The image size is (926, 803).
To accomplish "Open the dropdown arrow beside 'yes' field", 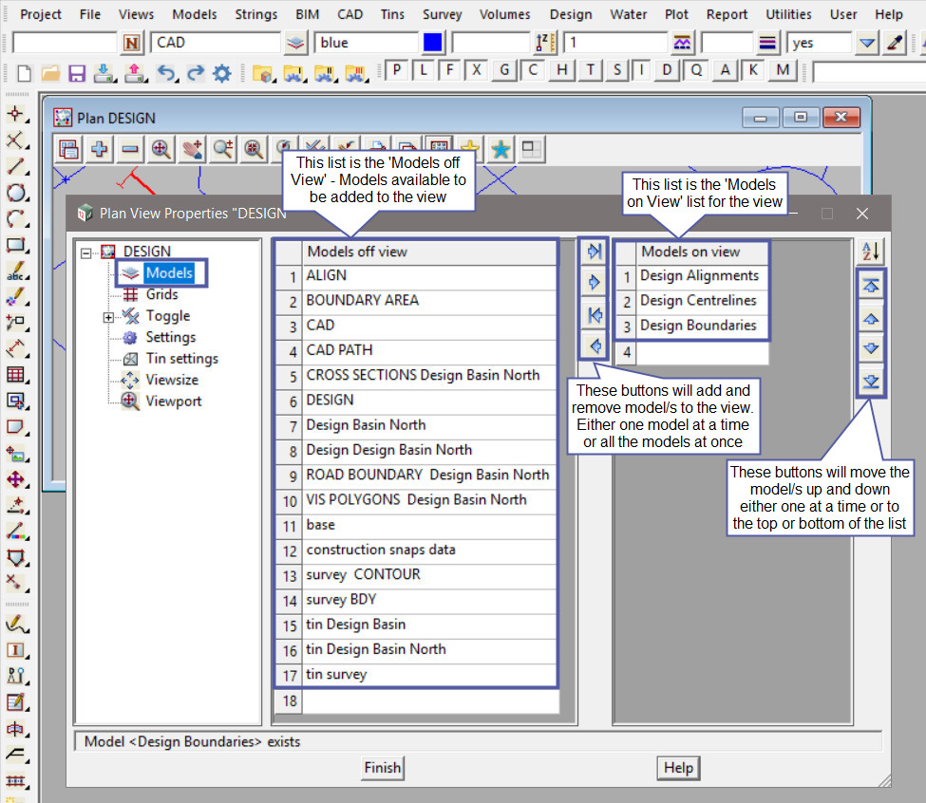I will pyautogui.click(x=867, y=43).
